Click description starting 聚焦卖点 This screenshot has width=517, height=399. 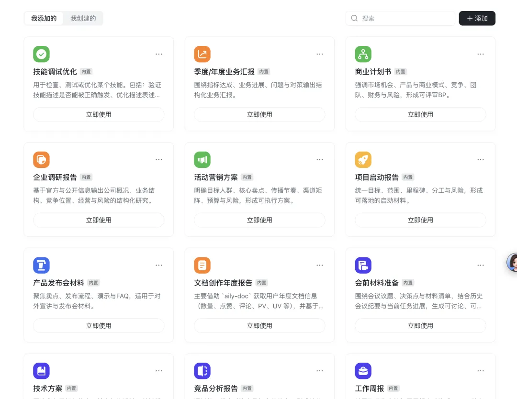pyautogui.click(x=97, y=301)
